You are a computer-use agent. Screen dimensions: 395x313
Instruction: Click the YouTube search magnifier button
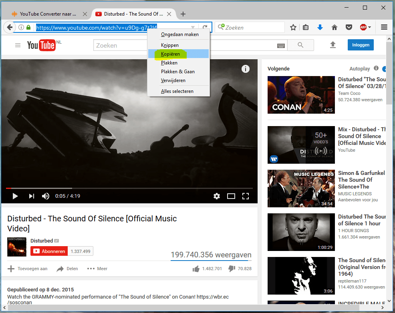coord(300,45)
